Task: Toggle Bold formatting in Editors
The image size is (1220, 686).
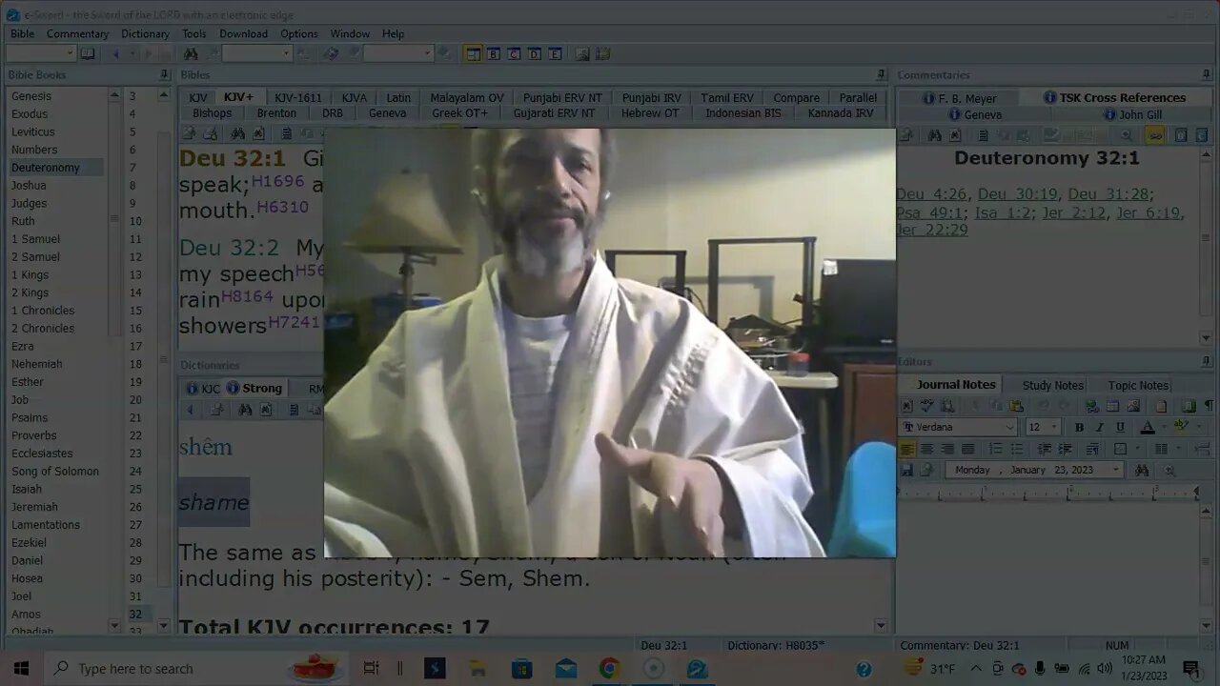Action: [1080, 427]
